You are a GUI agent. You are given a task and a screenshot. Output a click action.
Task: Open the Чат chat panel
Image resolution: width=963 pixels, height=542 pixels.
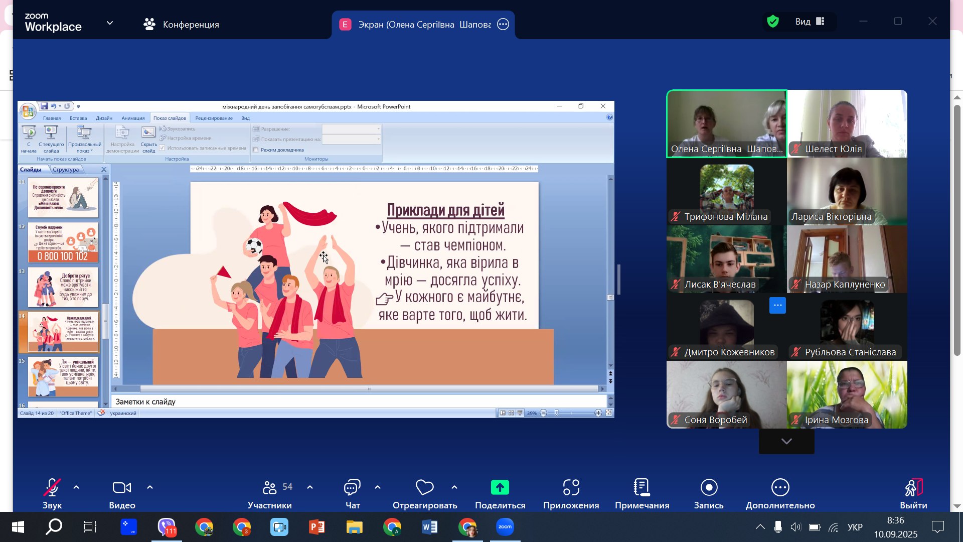point(352,488)
